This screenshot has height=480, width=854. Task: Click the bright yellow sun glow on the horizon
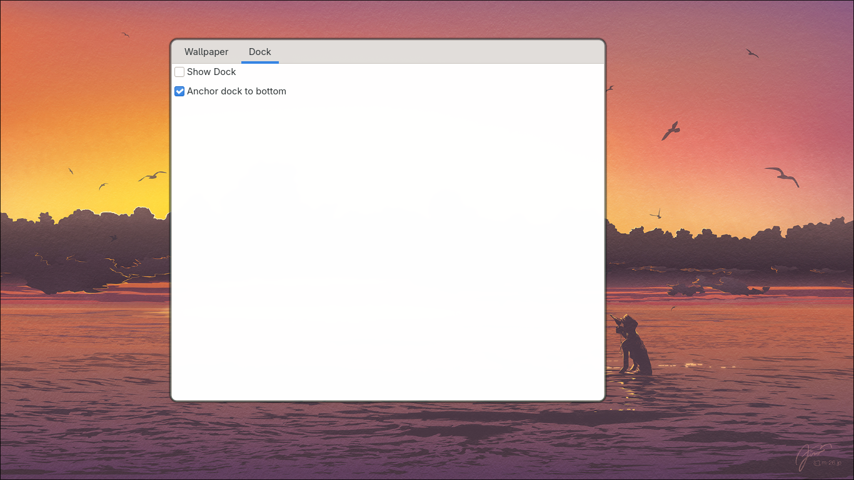(150, 200)
